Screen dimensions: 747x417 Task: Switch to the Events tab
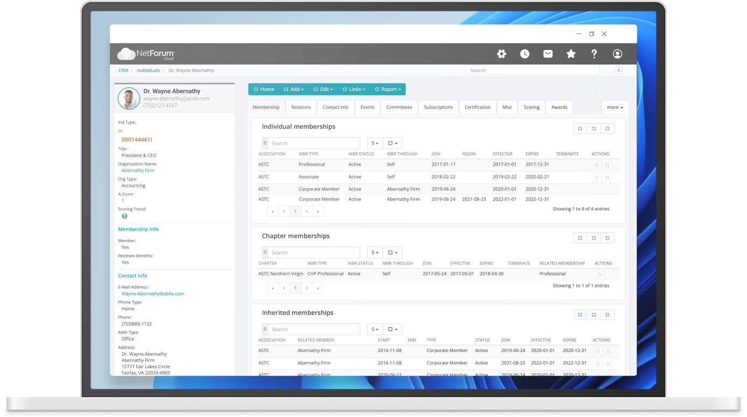(x=368, y=107)
